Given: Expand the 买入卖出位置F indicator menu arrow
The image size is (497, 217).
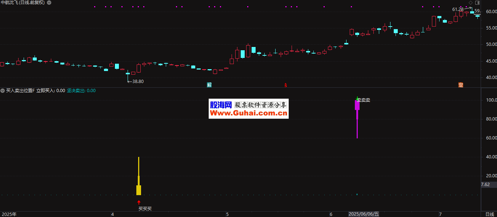Looking at the screenshot, I should tap(3, 91).
